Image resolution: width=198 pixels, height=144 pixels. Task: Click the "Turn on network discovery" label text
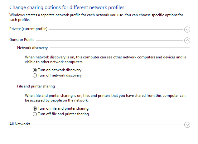60,70
